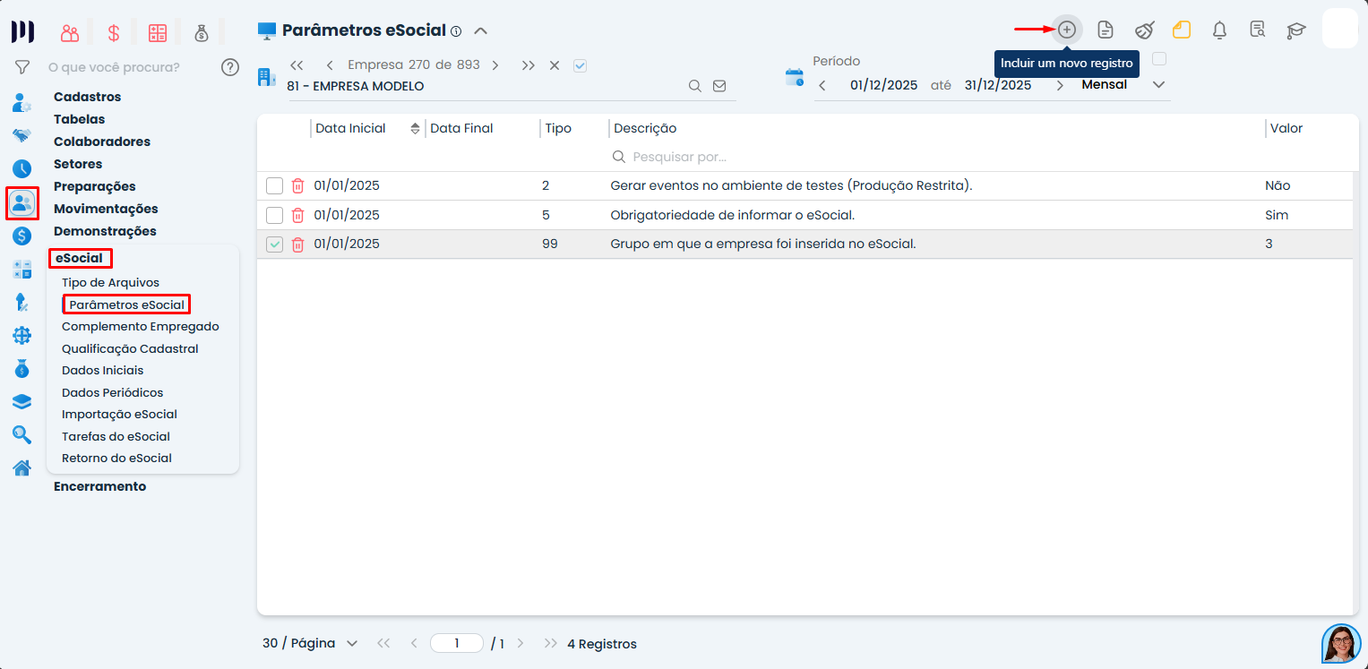1368x669 pixels.
Task: Click the info icon next to Parâmetros eSocial title
Action: coord(456,31)
